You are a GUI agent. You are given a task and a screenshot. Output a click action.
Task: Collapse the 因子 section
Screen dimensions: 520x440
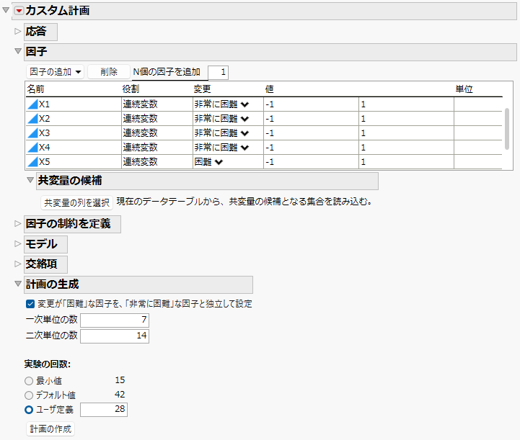(x=18, y=51)
